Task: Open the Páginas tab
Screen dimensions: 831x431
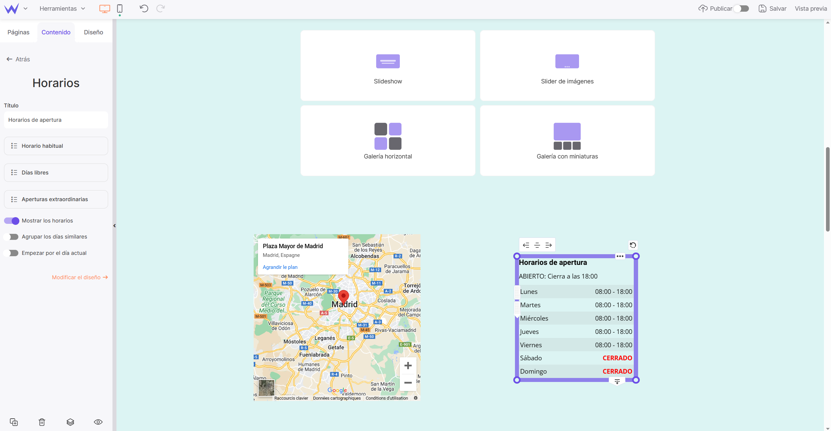Action: [18, 32]
